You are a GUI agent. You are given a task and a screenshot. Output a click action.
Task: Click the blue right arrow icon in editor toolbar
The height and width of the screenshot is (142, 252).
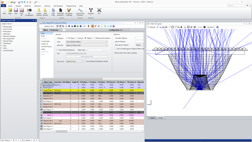coord(111,26)
